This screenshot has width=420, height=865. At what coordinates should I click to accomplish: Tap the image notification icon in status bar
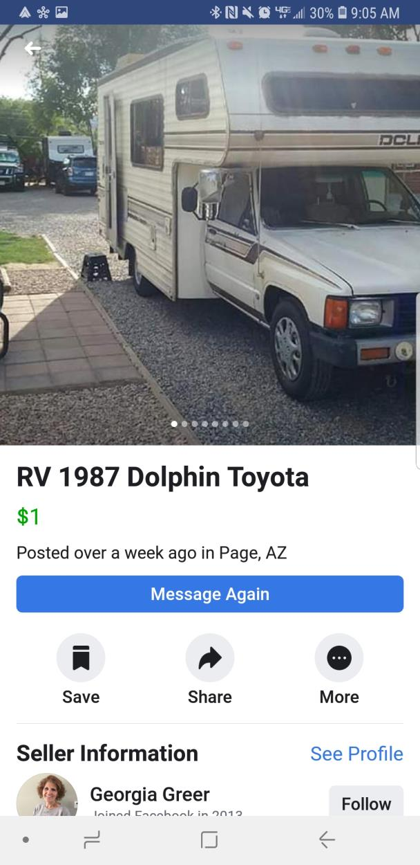point(61,12)
